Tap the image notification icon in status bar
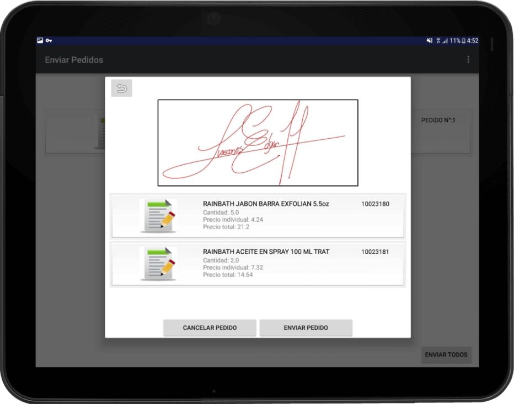Viewport: 514px width, 404px height. [40, 41]
